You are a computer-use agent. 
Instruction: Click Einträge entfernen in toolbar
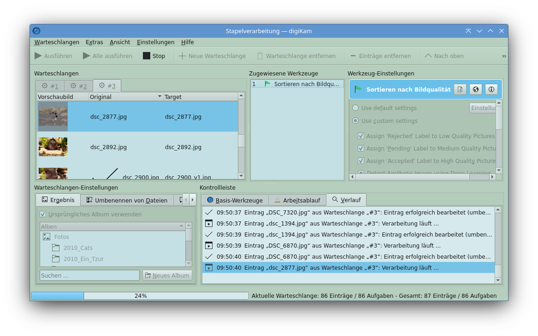[380, 56]
